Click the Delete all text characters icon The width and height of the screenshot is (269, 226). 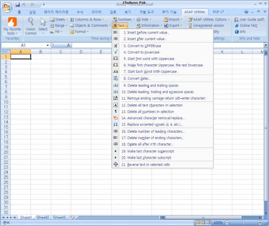click(x=116, y=105)
